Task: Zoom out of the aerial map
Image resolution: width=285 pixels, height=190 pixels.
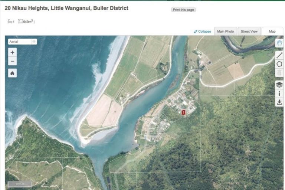Action: tap(12, 61)
